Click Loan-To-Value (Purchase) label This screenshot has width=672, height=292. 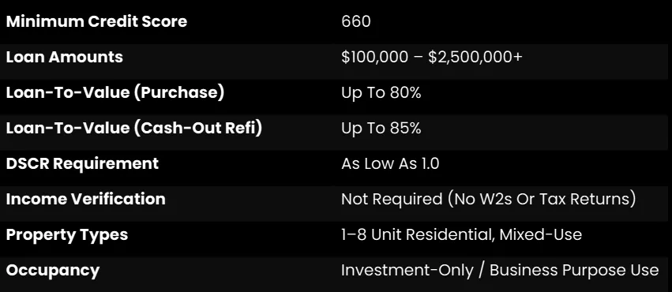[115, 92]
